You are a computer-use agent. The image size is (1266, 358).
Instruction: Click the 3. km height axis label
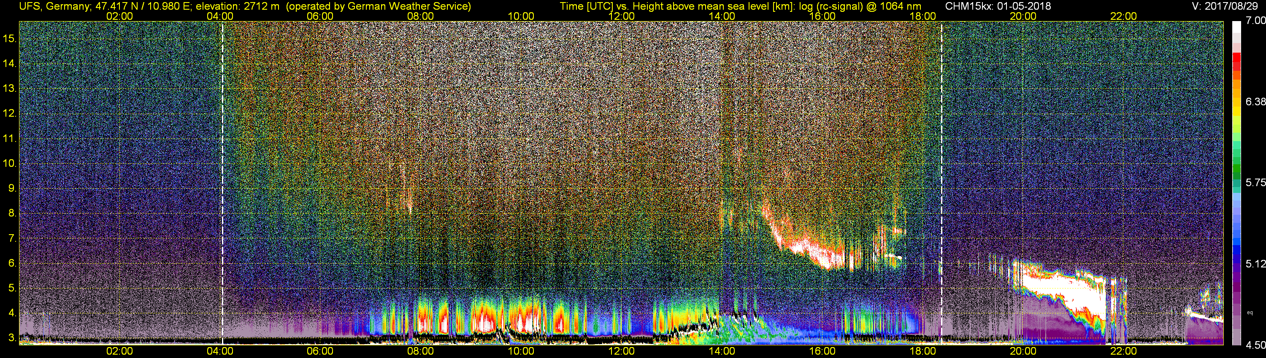13,338
